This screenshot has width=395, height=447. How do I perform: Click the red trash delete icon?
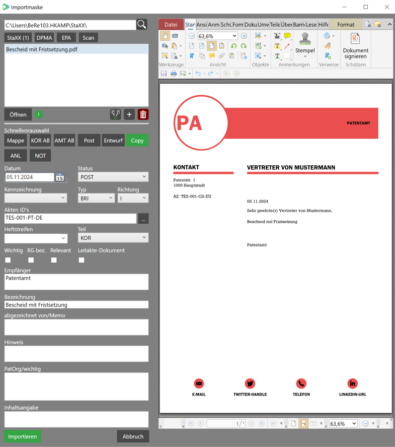click(x=143, y=115)
